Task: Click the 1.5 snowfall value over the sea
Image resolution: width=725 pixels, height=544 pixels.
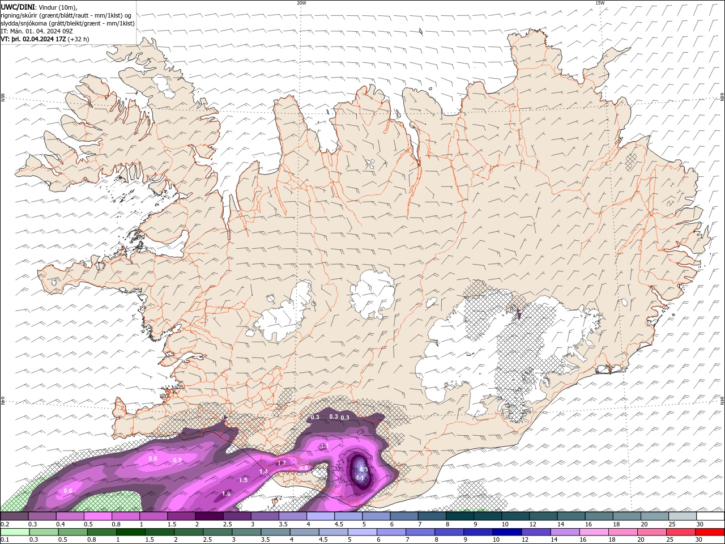Action: [243, 480]
